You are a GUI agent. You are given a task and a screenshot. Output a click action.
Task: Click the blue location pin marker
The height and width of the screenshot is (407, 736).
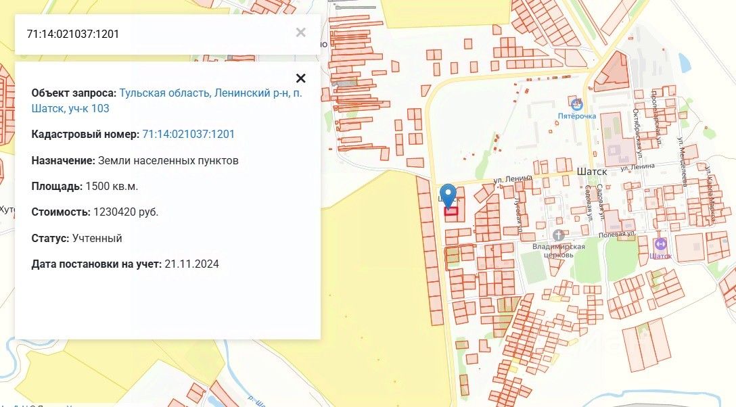448,196
